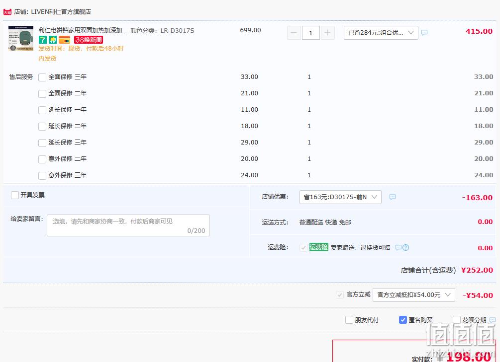This screenshot has width=500, height=362.
Task: Click comment icon beside 已省284元 dropdown
Action: click(x=424, y=32)
